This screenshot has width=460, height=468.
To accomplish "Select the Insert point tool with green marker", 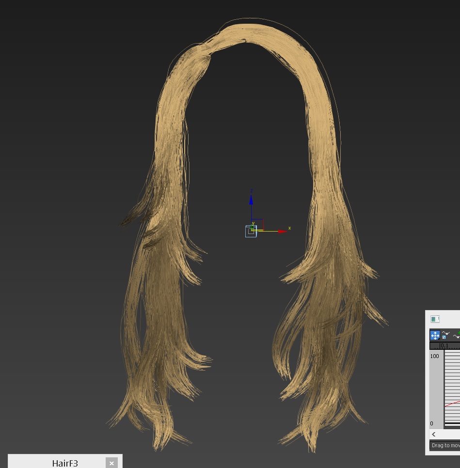I will point(456,335).
